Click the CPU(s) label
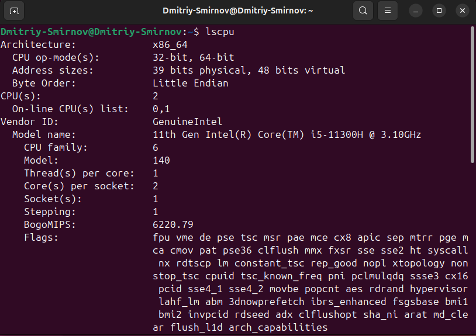 point(20,96)
